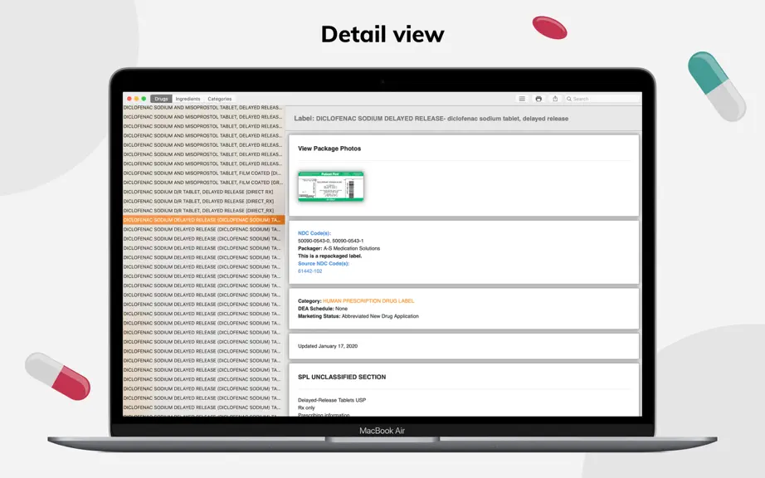Screen dimensions: 765x478
Task: Click the SPL UNCLASSIFIED SECTION heading
Action: click(x=342, y=377)
